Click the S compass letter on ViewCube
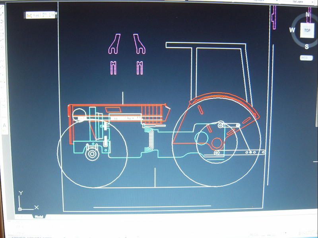This screenshot has width=318, height=238. pos(307,46)
